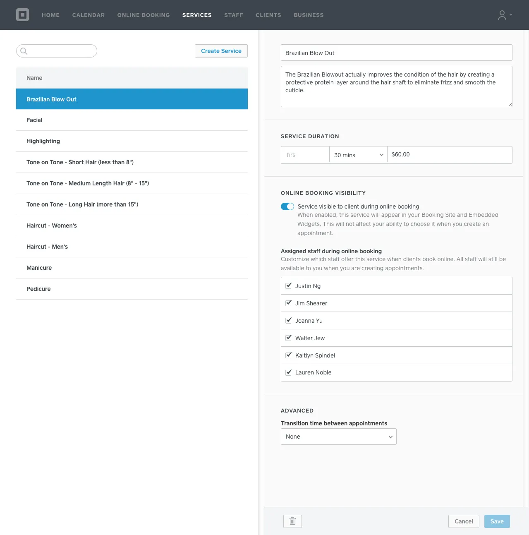The width and height of the screenshot is (529, 535).
Task: Open the Staff menu item
Action: (x=234, y=15)
